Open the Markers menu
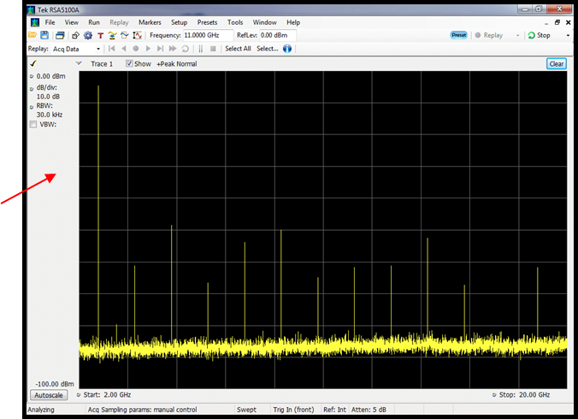Screen dimensions: 578x419 tap(150, 22)
